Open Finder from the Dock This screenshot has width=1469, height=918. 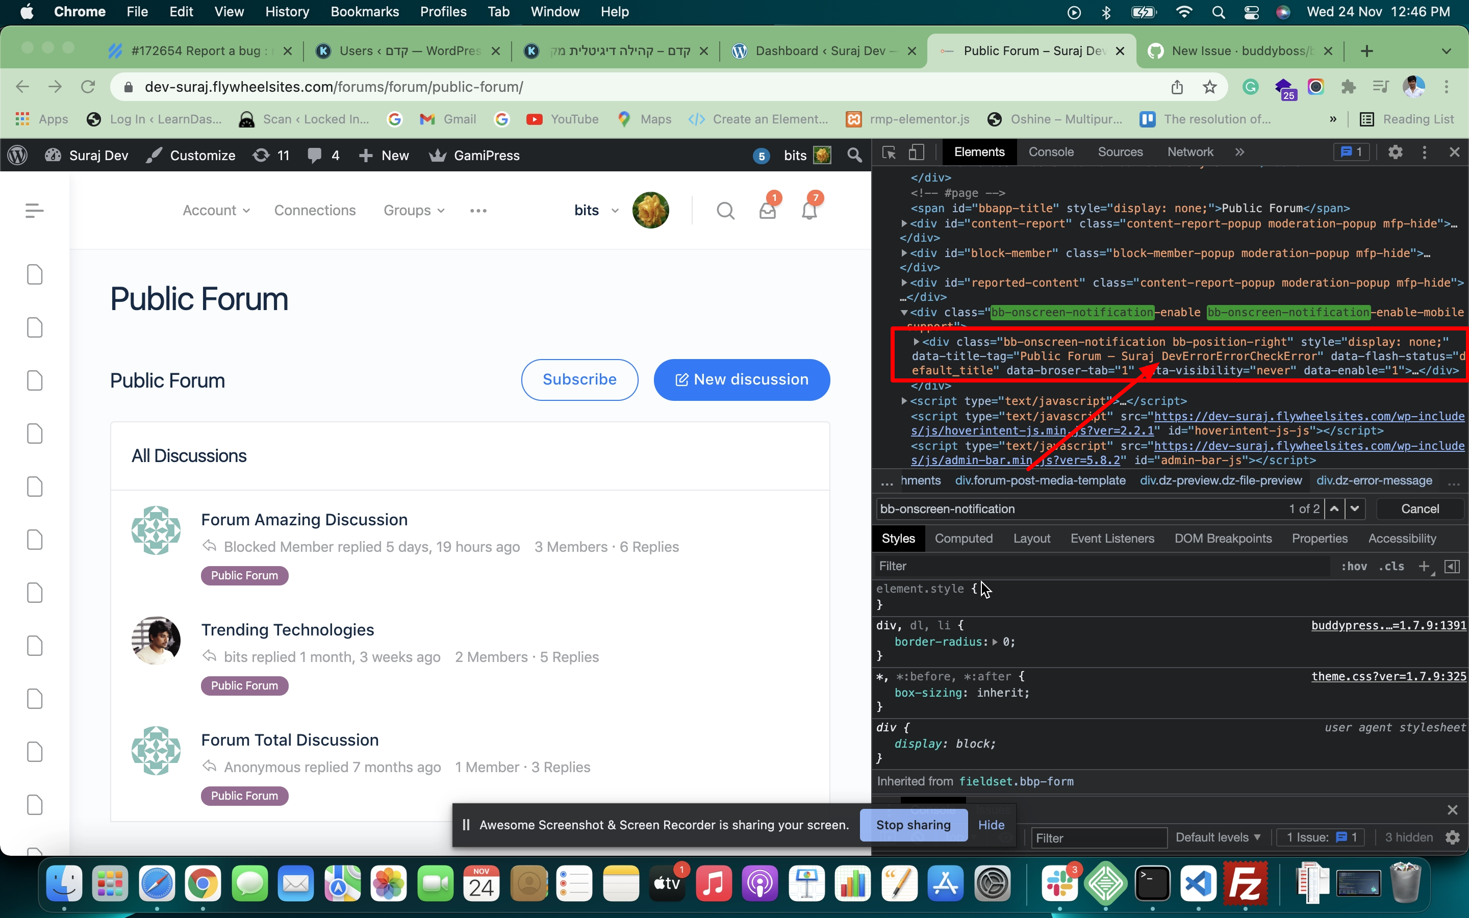click(64, 883)
